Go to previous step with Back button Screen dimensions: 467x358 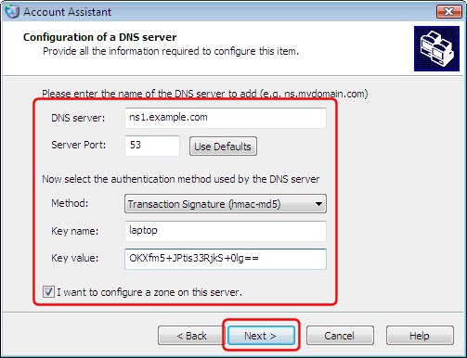tap(191, 336)
